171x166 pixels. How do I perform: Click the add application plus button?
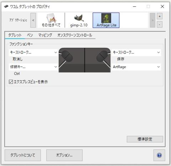point(160,16)
